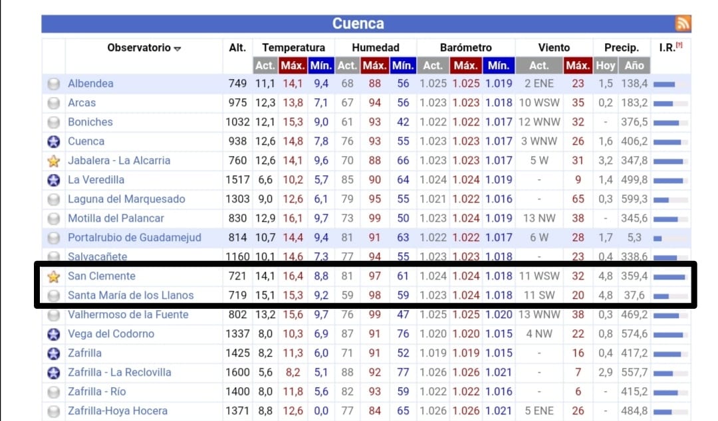Click the blue star badge next to Cuenca

pos(54,141)
